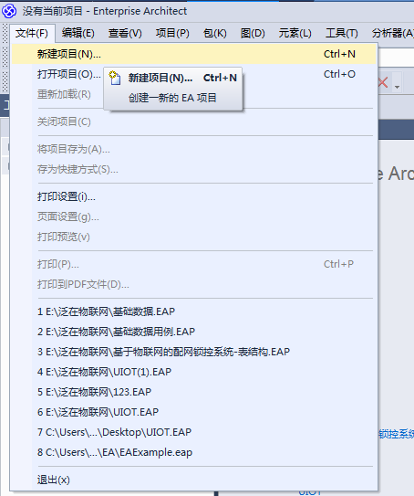Open the 项目(P) menu
This screenshot has width=414, height=496.
click(x=172, y=33)
